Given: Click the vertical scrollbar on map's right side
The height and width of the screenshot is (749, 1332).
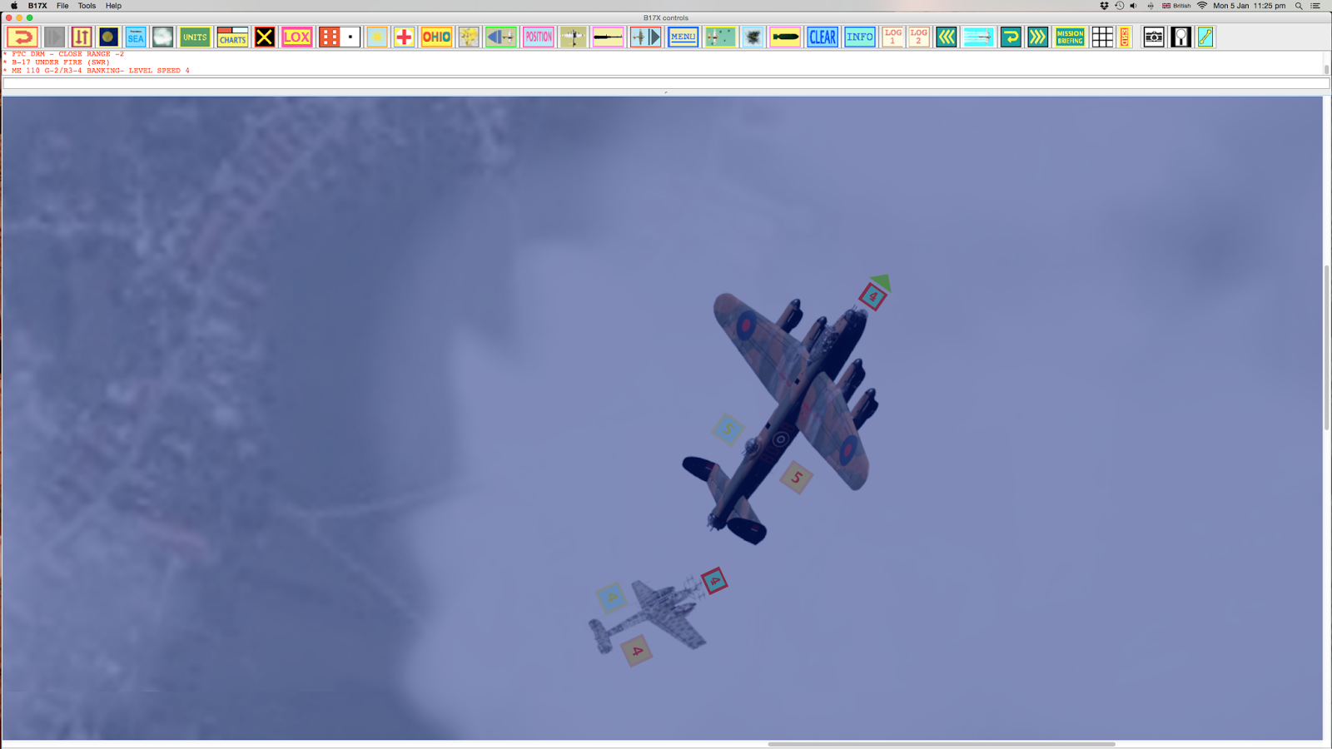Looking at the screenshot, I should [1326, 347].
